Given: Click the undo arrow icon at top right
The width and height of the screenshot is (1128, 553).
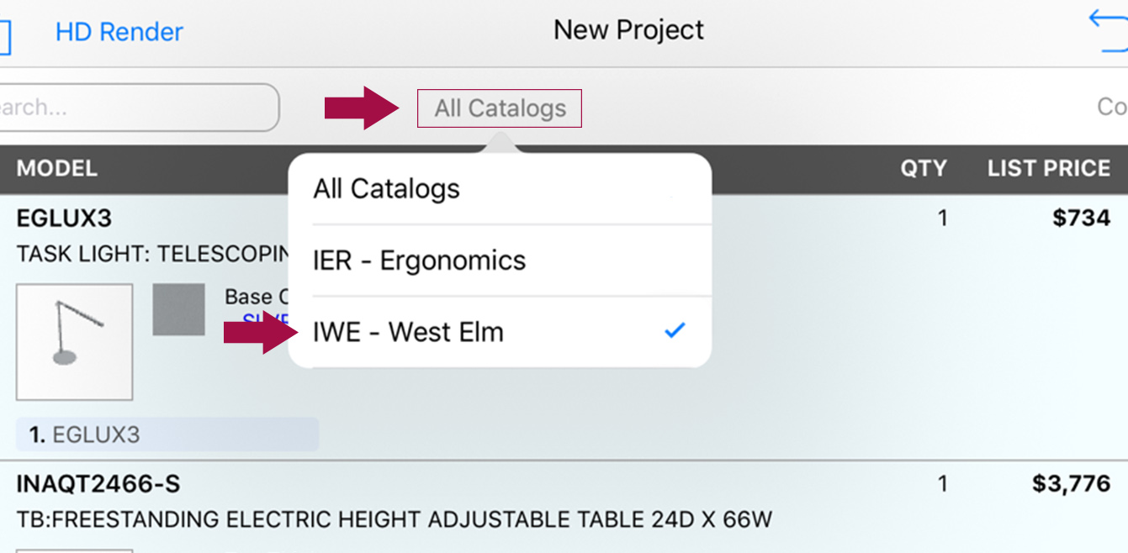Looking at the screenshot, I should point(1109,31).
